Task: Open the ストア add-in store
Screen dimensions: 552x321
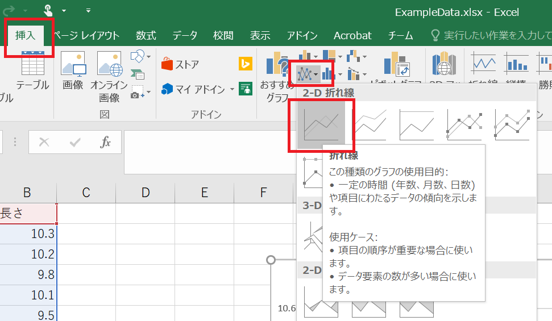Action: (180, 64)
